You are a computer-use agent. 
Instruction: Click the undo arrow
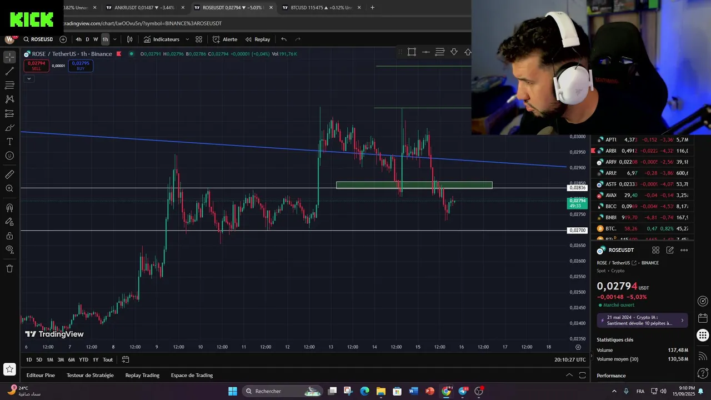(x=284, y=39)
